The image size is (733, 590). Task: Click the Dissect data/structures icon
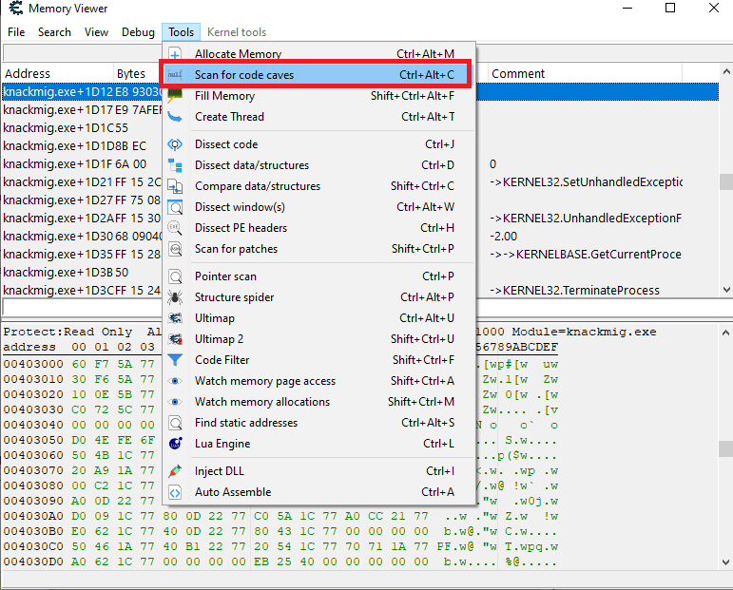[175, 165]
